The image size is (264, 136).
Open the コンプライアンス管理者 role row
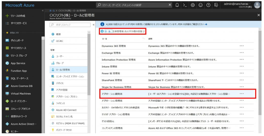coord(177,128)
